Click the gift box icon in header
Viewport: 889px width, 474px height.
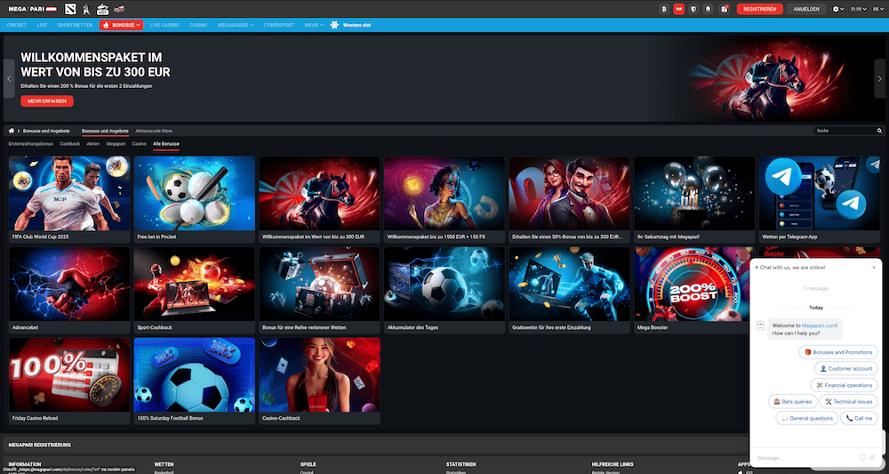[725, 9]
